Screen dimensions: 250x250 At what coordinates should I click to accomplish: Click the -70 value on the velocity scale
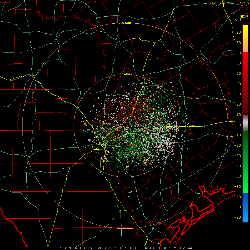(x=237, y=197)
